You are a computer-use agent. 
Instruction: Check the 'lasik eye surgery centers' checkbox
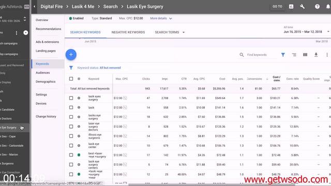click(x=71, y=164)
